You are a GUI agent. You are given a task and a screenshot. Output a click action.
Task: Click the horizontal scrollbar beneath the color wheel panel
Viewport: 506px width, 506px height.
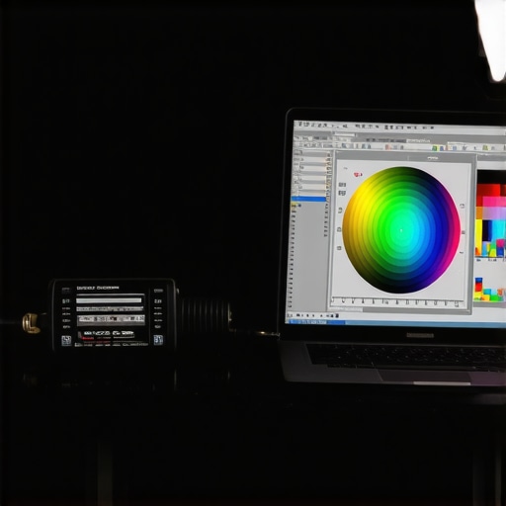400,309
